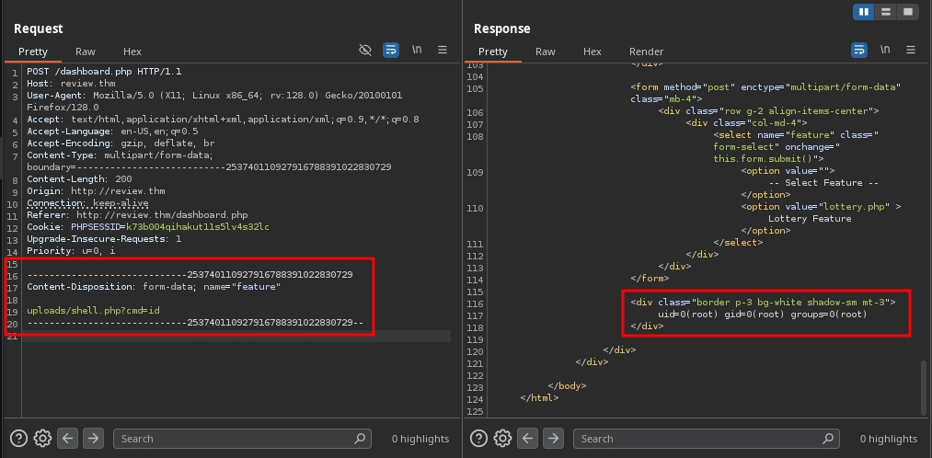Image resolution: width=932 pixels, height=458 pixels.
Task: Open Request search settings gear
Action: pos(42,439)
